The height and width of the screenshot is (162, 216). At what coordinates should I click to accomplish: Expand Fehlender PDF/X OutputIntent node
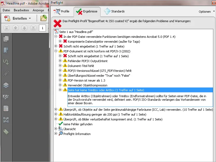60,60
